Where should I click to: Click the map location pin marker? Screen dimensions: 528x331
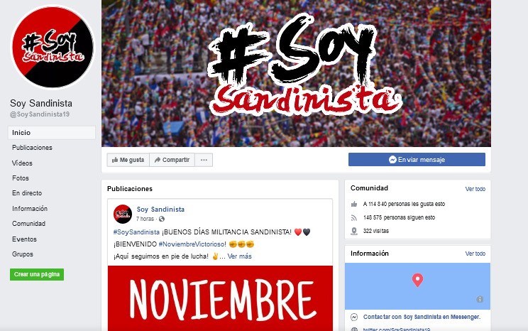tap(417, 280)
